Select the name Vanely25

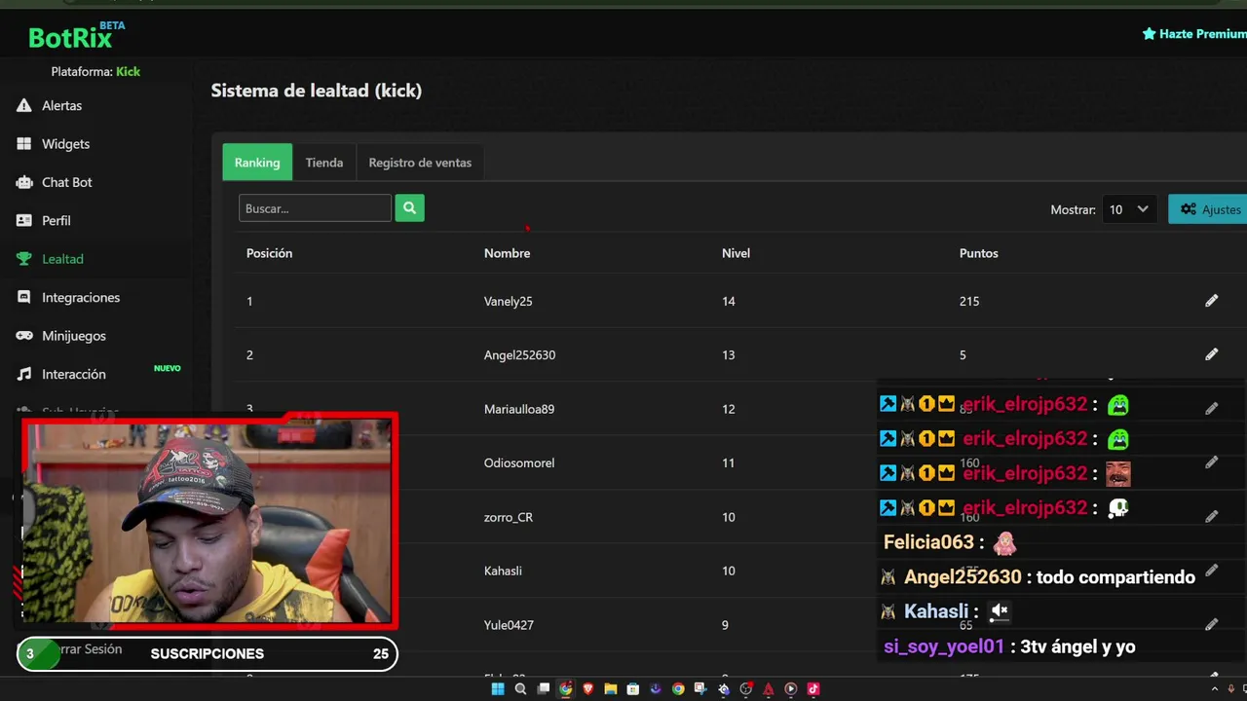pos(508,301)
